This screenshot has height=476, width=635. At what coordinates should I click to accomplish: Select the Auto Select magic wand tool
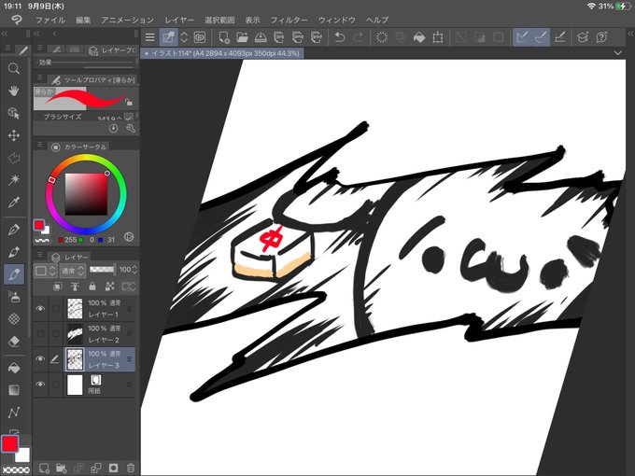(14, 179)
